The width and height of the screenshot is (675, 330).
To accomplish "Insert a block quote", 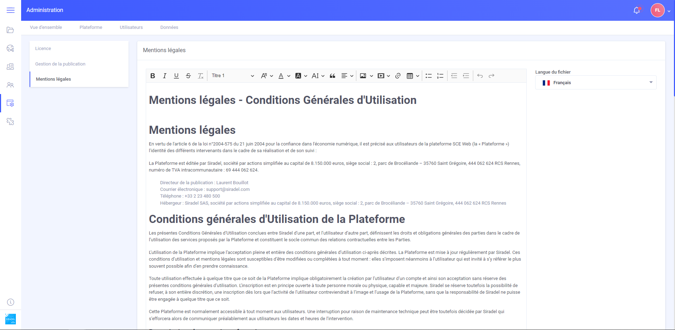I will point(332,76).
